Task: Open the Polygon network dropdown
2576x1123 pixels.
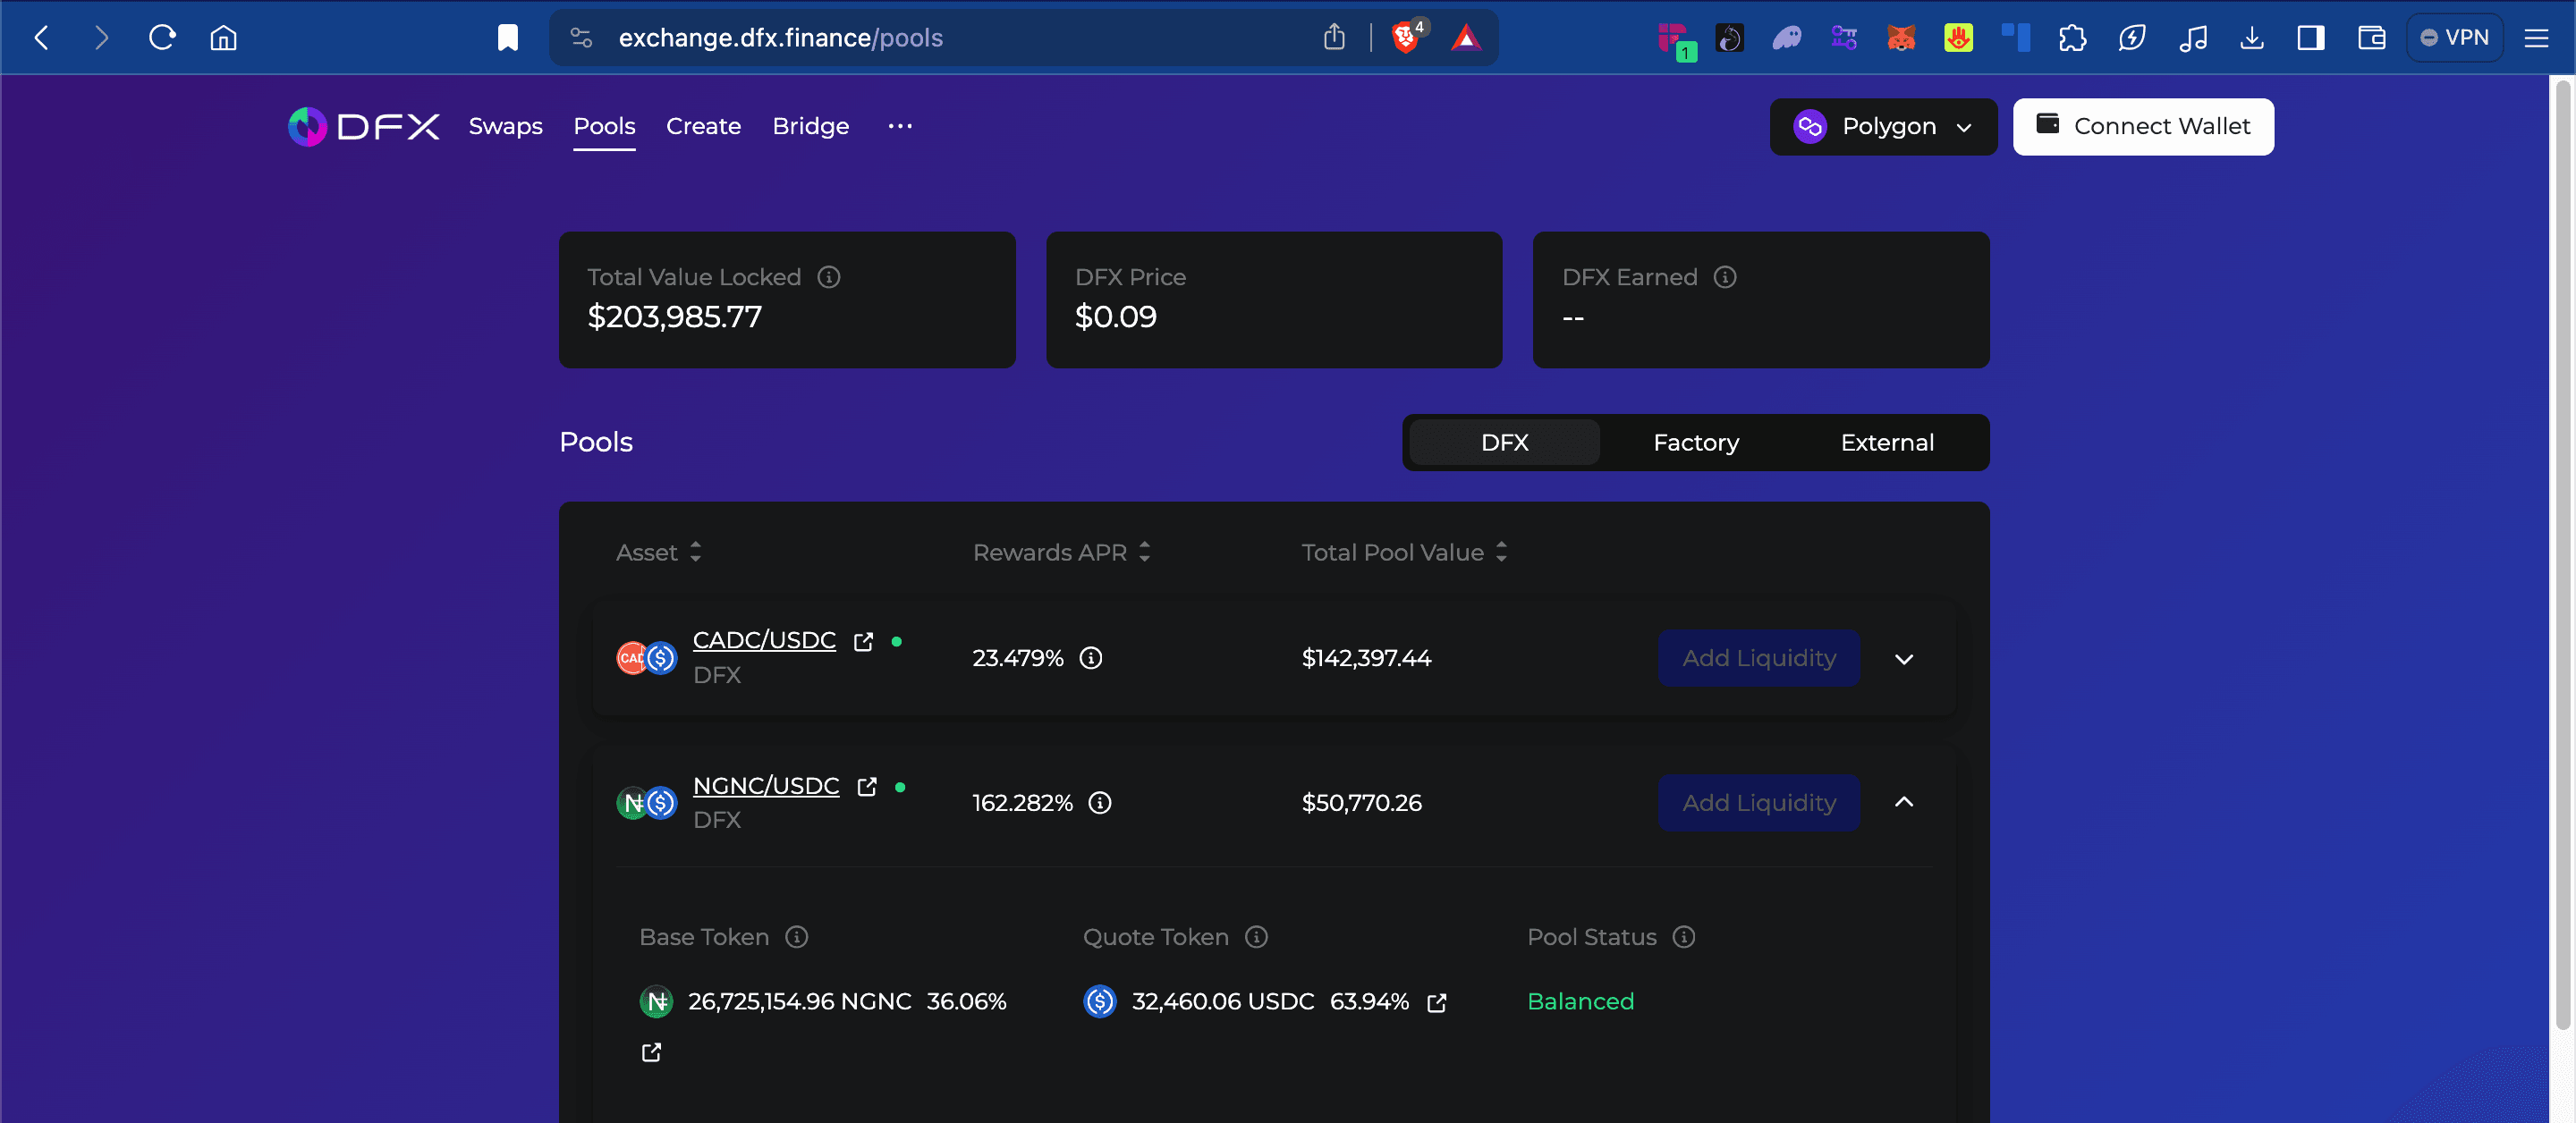Action: [x=1882, y=127]
